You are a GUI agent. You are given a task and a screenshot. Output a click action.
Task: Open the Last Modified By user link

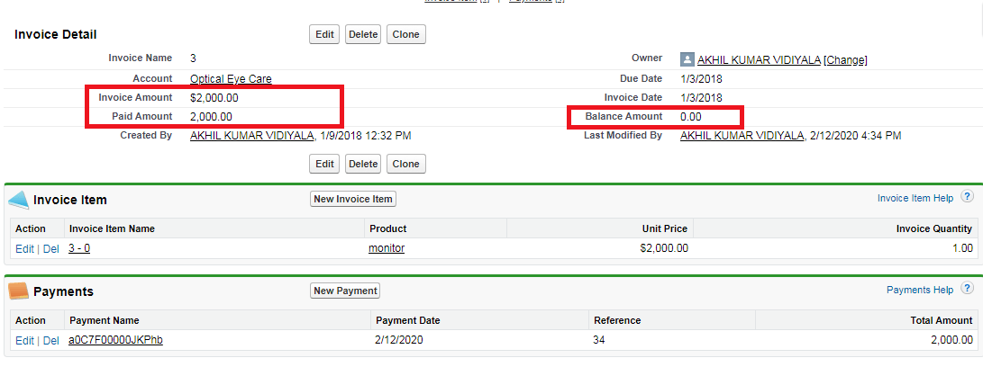(742, 135)
